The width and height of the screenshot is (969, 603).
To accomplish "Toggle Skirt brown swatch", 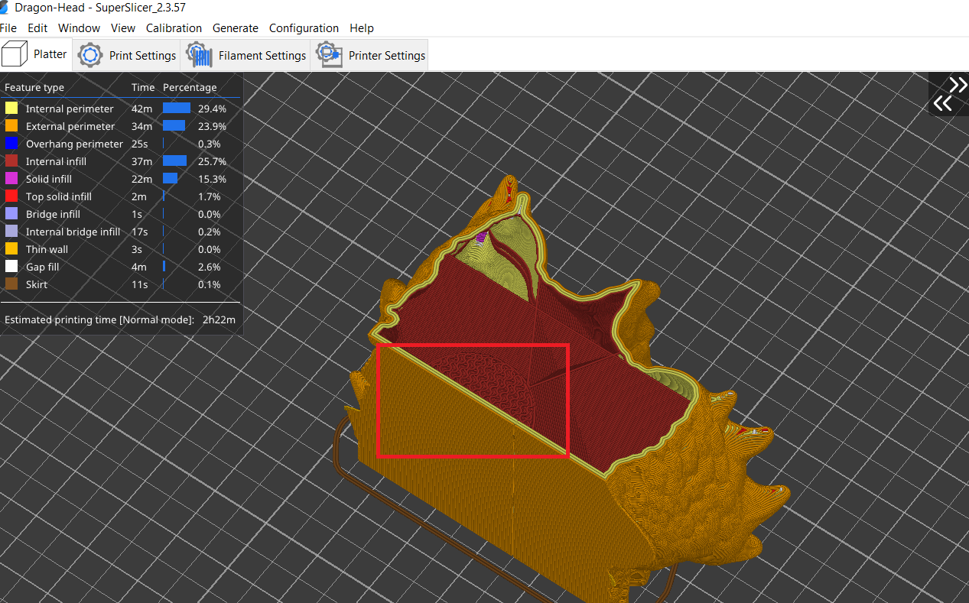I will 11,284.
